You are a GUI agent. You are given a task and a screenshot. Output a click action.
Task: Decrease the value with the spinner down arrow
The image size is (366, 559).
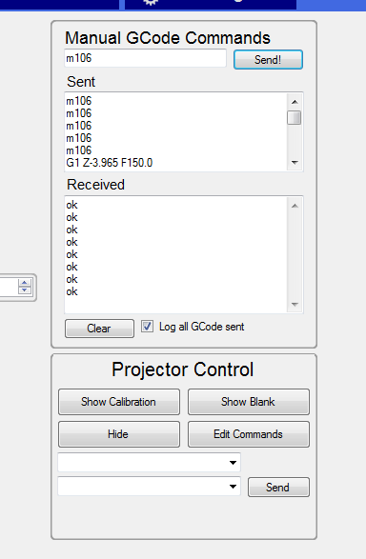[x=25, y=290]
